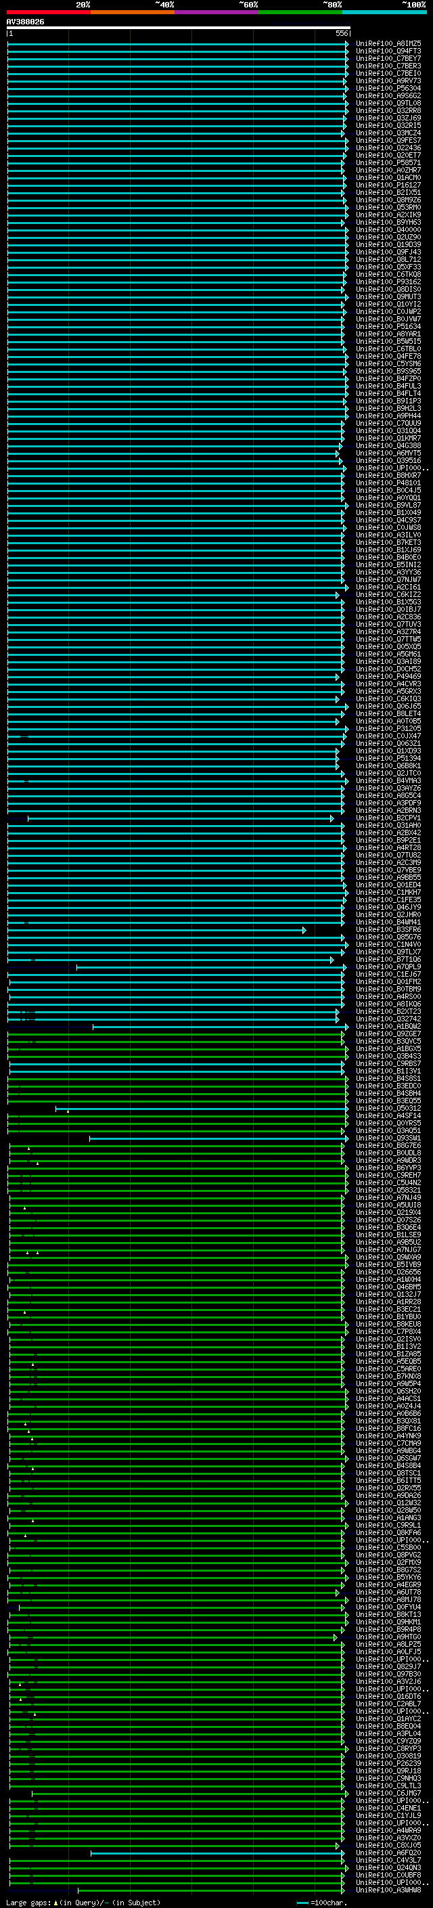The image size is (433, 1908).
Task: Select hit label UniRef100_P31205
Action: coord(388,729)
